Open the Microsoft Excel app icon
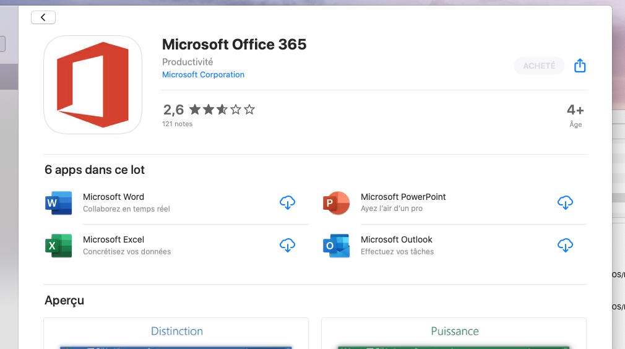Screen dimensions: 625x349 click(x=59, y=246)
